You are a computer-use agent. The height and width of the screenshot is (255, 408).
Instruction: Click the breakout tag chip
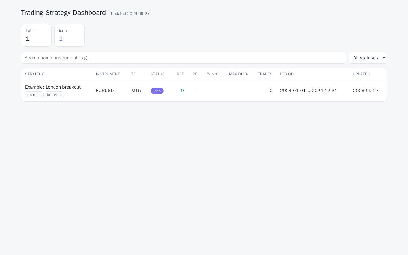(55, 95)
